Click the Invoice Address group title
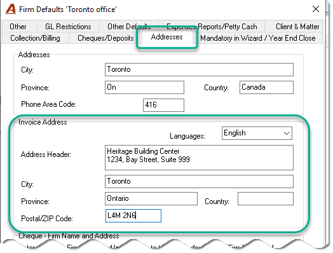This screenshot has width=333, height=253. (43, 122)
